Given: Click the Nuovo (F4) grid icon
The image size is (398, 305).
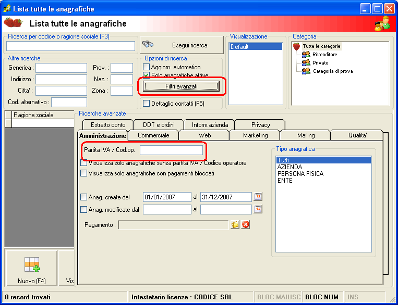Looking at the screenshot, I should pyautogui.click(x=32, y=265).
